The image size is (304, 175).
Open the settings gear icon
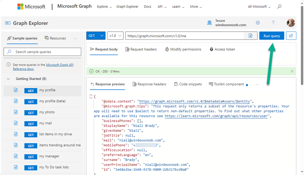pos(258,23)
